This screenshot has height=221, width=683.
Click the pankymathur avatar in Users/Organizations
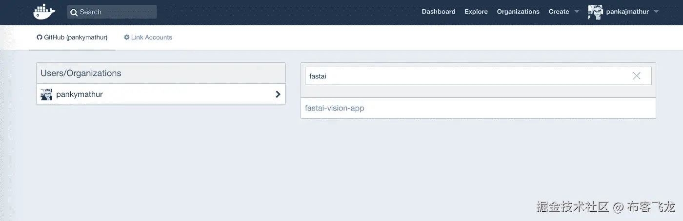click(46, 94)
